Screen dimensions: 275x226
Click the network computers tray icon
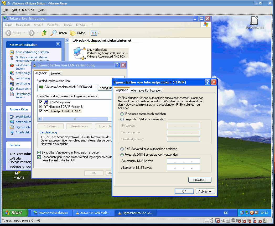pyautogui.click(x=242, y=213)
